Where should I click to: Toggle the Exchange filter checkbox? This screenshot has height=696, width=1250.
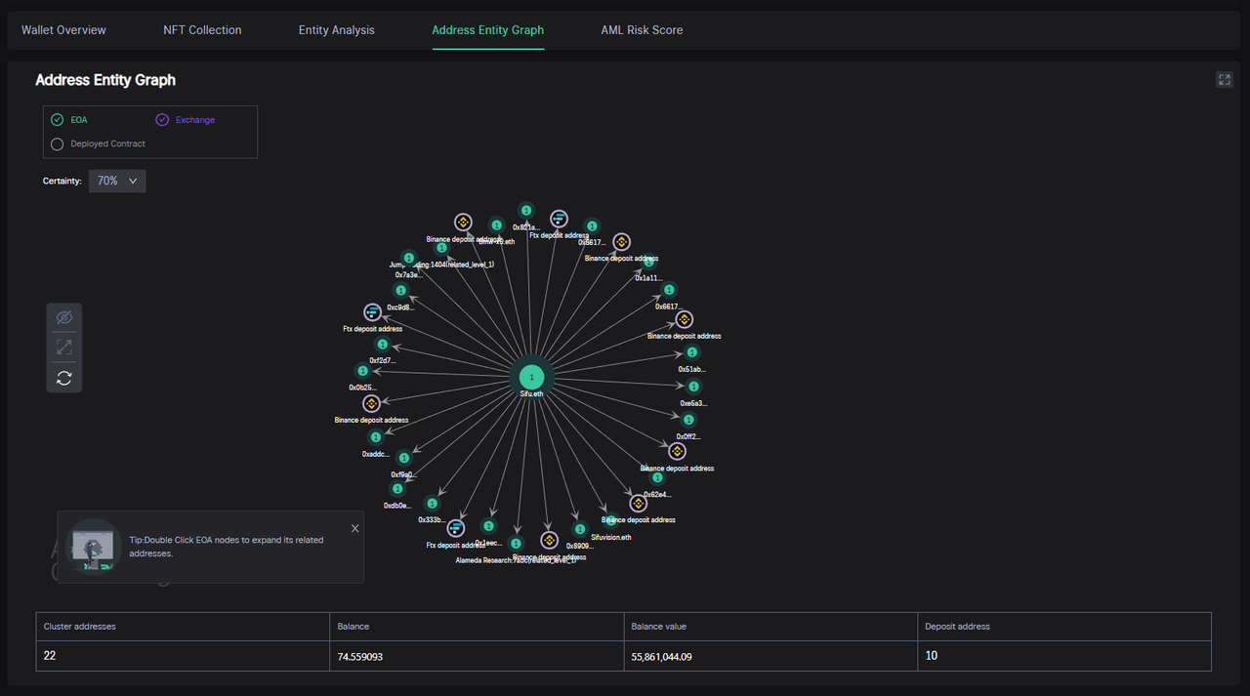162,120
